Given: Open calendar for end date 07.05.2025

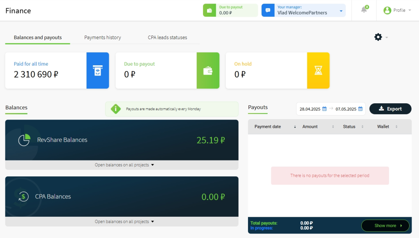Looking at the screenshot, I should (x=360, y=109).
